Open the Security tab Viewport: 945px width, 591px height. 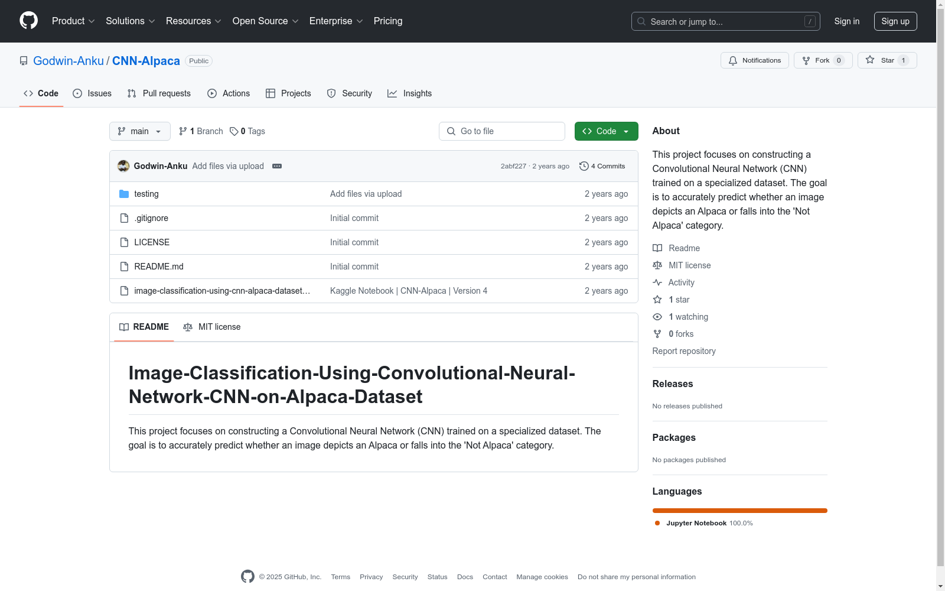tap(350, 93)
